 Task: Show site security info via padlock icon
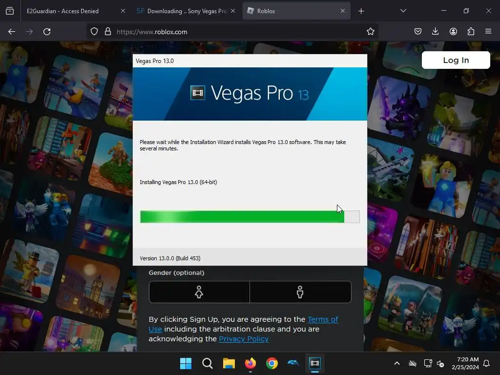[108, 32]
